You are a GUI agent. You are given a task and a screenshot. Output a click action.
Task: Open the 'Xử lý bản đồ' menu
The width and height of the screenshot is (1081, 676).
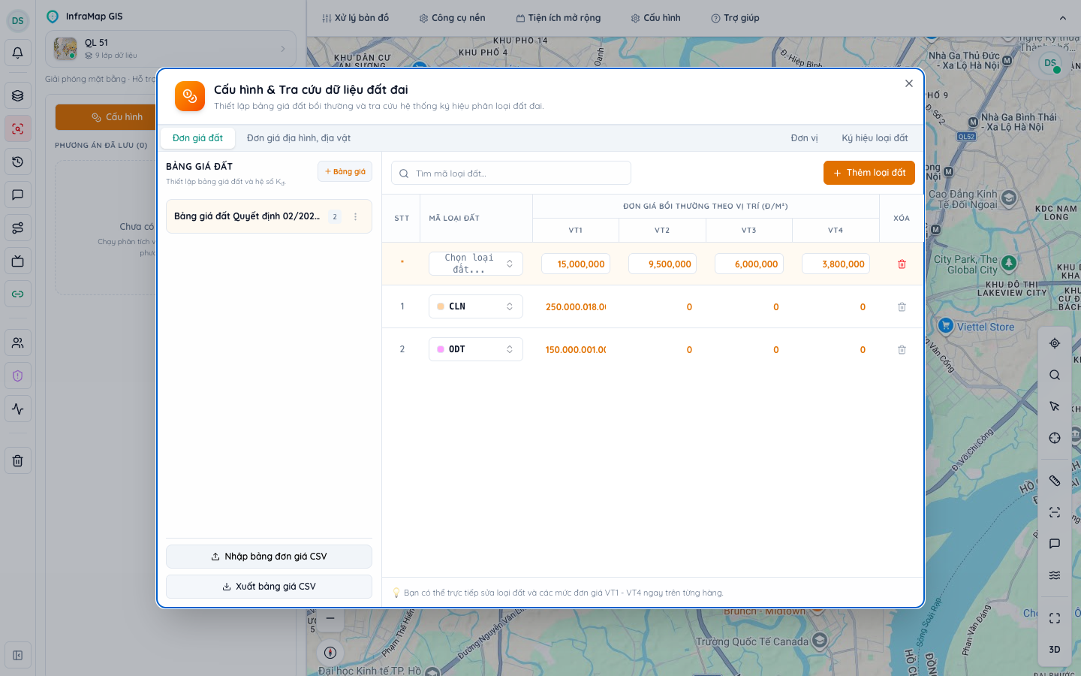pyautogui.click(x=356, y=18)
